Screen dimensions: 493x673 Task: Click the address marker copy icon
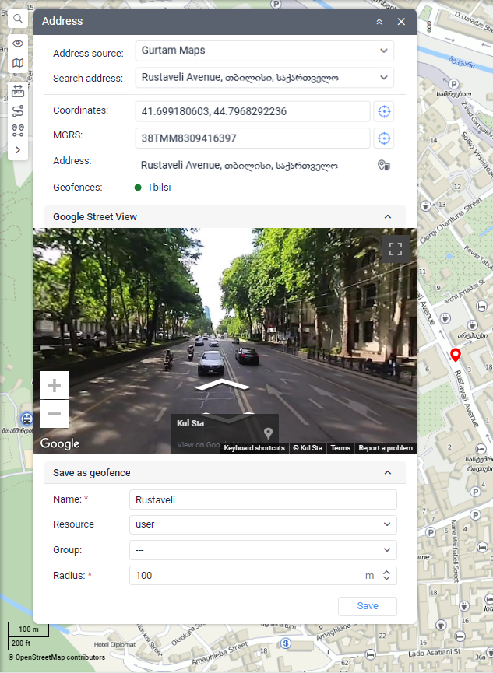pos(383,165)
